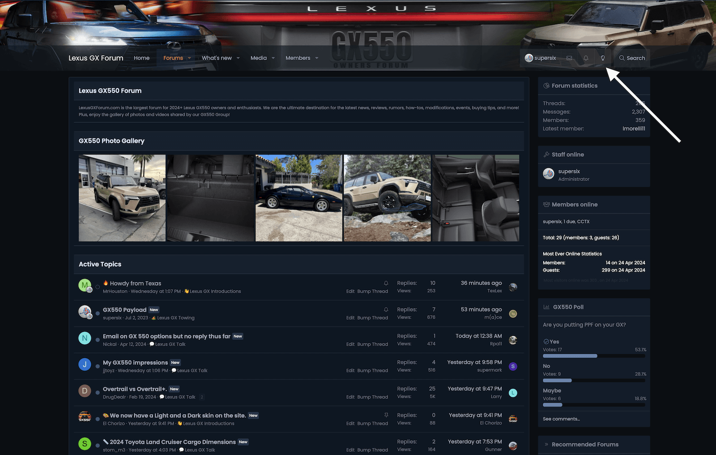The height and width of the screenshot is (455, 716).
Task: Open the tan GX parked gallery photo
Action: 122,198
